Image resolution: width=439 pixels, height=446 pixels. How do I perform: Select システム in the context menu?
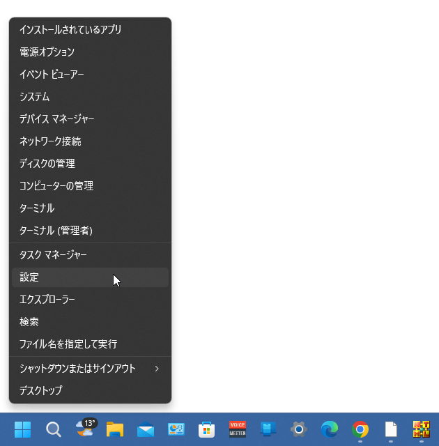click(90, 97)
